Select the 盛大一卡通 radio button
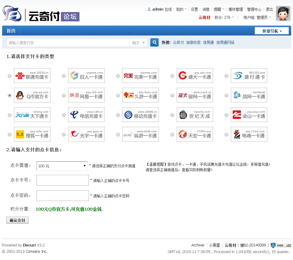The height and width of the screenshot is (260, 293). point(172,76)
